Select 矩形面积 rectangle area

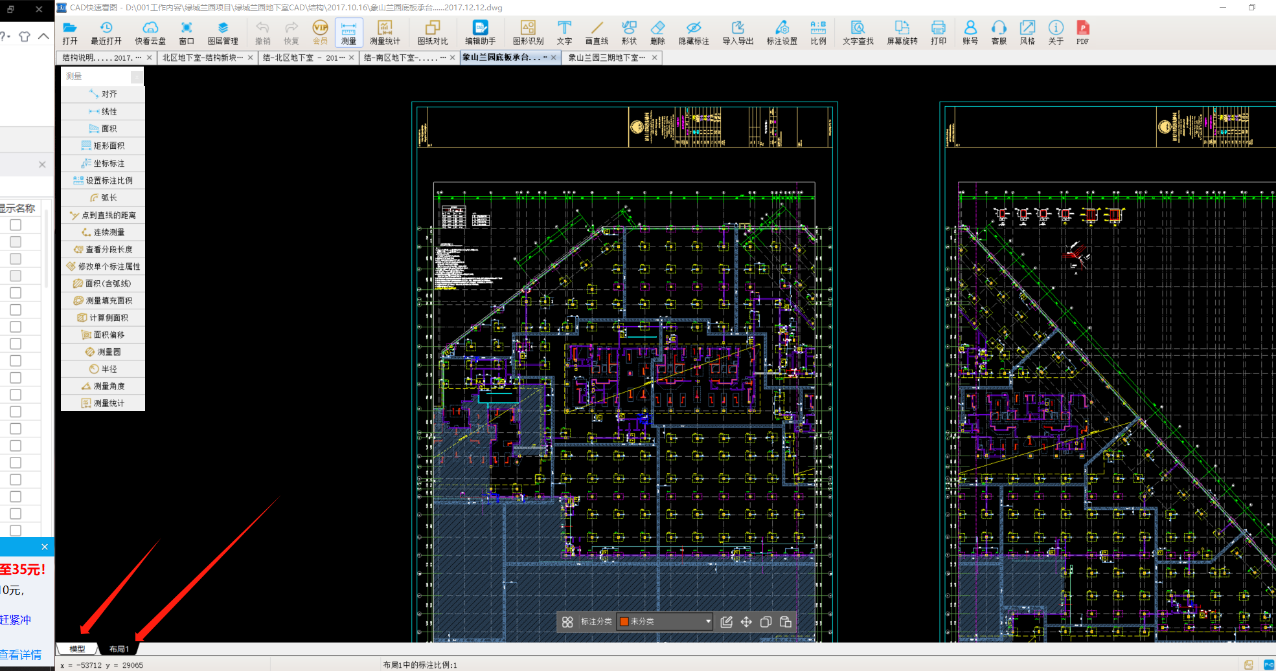(103, 146)
